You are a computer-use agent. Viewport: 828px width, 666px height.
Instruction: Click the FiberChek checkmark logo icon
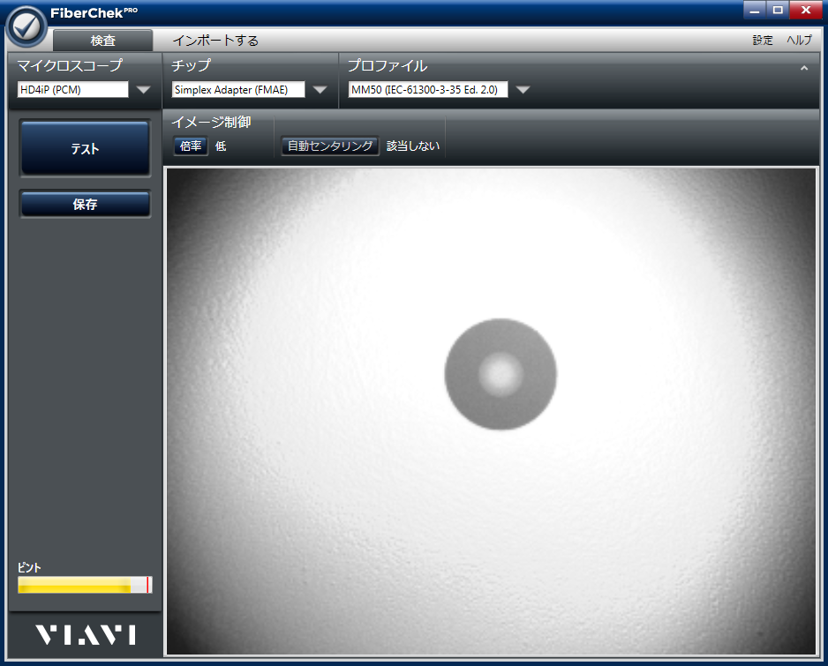pos(26,26)
